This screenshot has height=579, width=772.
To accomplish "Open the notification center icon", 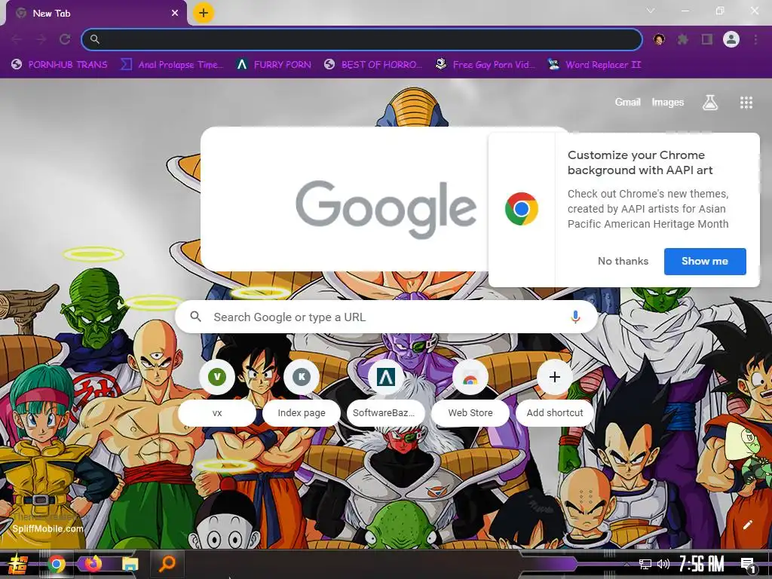I will (748, 565).
